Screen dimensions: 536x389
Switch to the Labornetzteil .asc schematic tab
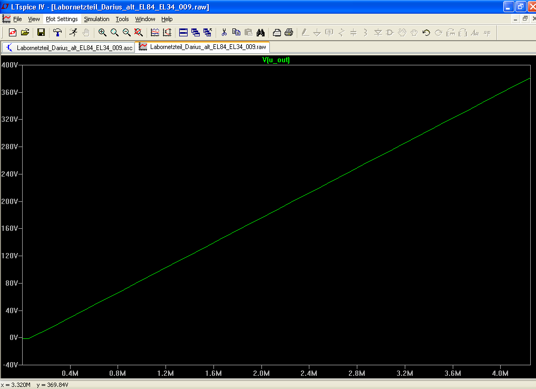tap(69, 47)
